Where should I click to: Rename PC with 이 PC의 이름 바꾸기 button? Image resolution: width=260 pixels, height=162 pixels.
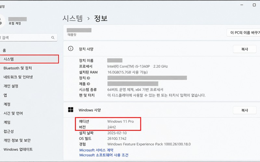click(243, 33)
